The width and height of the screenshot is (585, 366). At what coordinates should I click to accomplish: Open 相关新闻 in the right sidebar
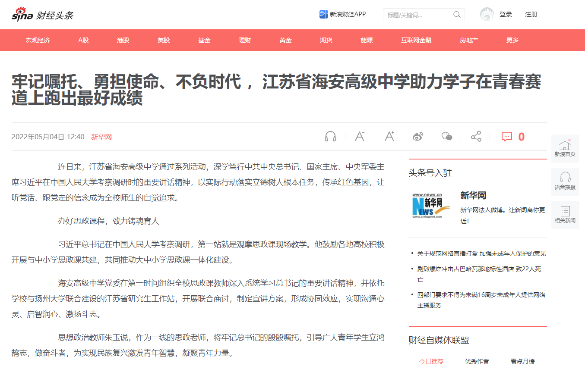[x=565, y=215]
